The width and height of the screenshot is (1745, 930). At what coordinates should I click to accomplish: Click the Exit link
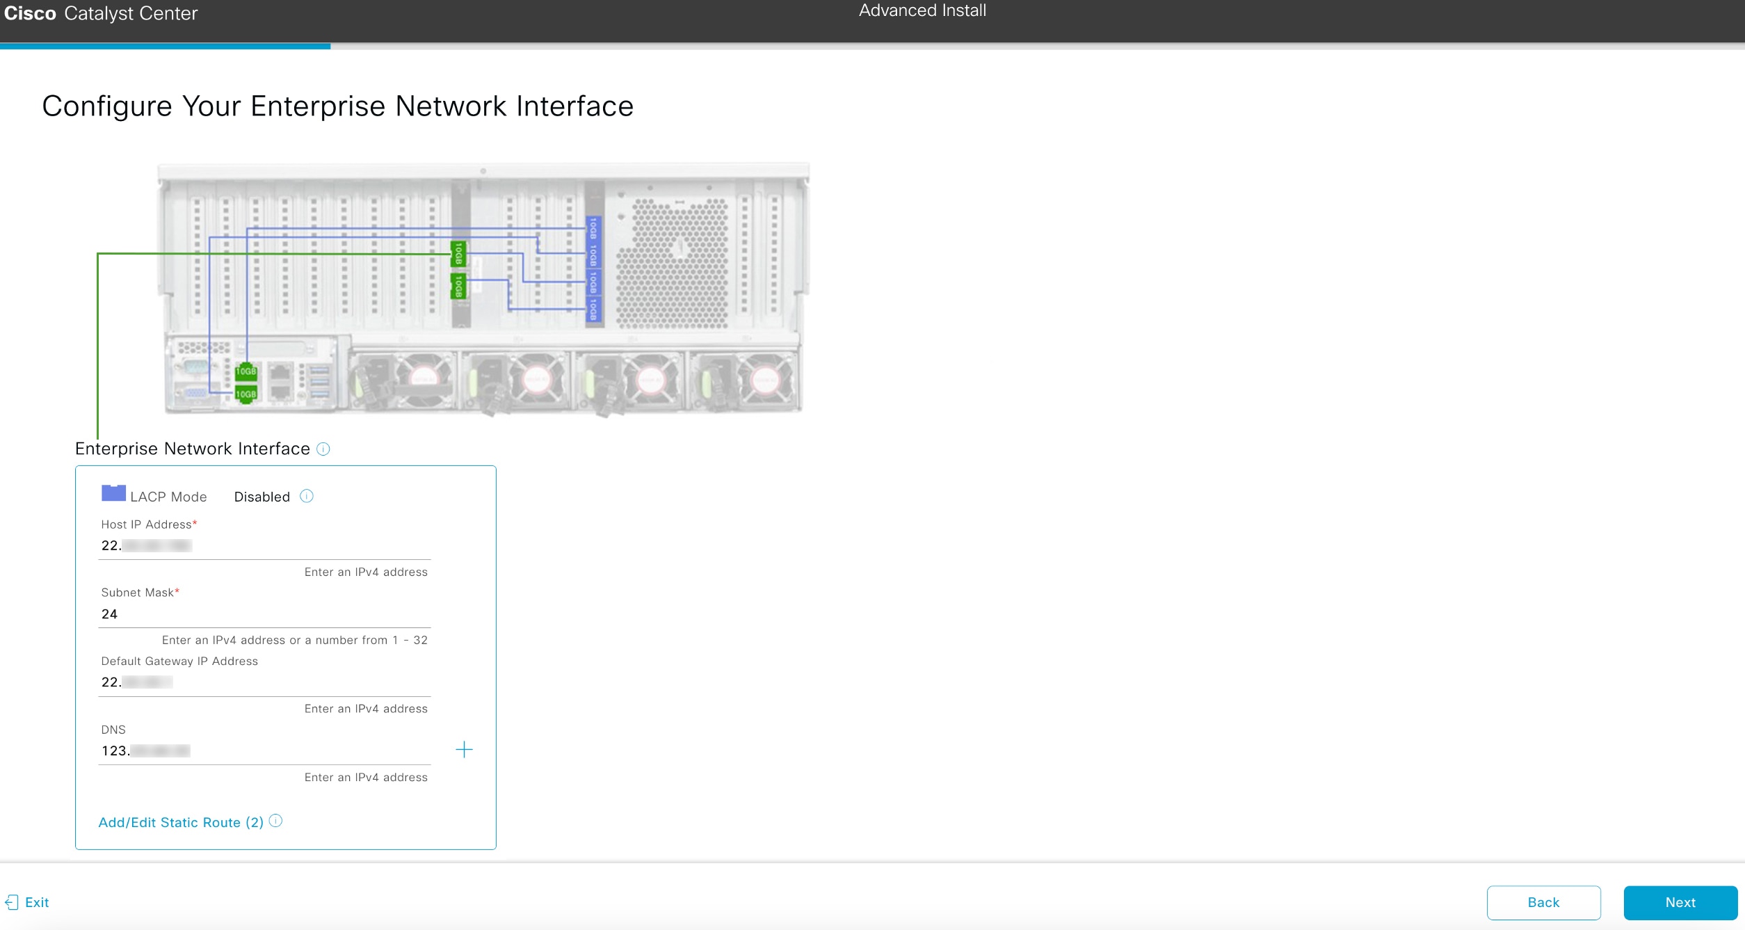38,901
